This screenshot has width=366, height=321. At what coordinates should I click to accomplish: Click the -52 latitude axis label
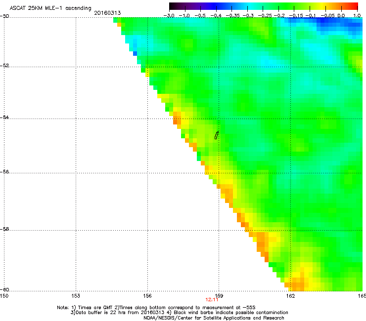coord(4,66)
